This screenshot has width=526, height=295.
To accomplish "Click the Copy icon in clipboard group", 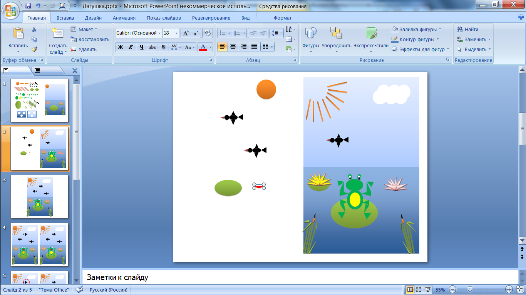I will [x=34, y=39].
